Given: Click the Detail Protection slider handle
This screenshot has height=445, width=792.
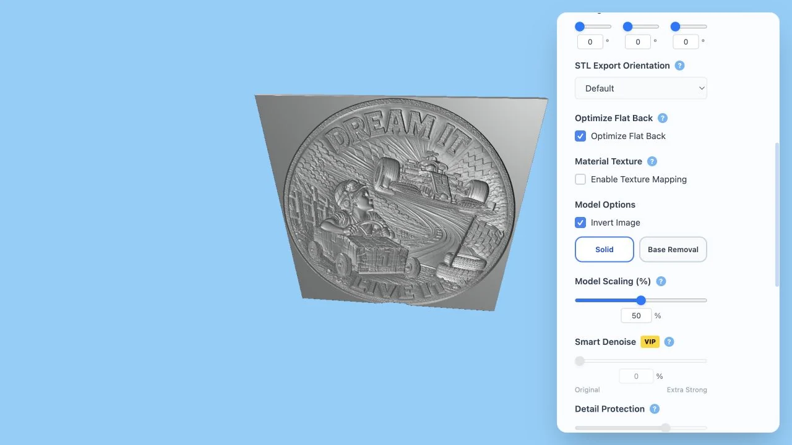Looking at the screenshot, I should 666,428.
